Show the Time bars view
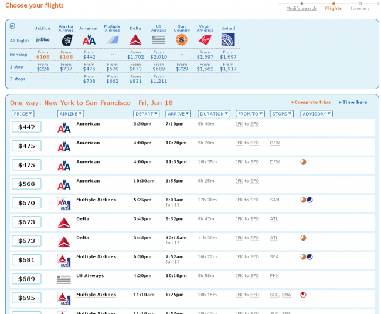Screen dimensions: 381x314 coord(353,102)
